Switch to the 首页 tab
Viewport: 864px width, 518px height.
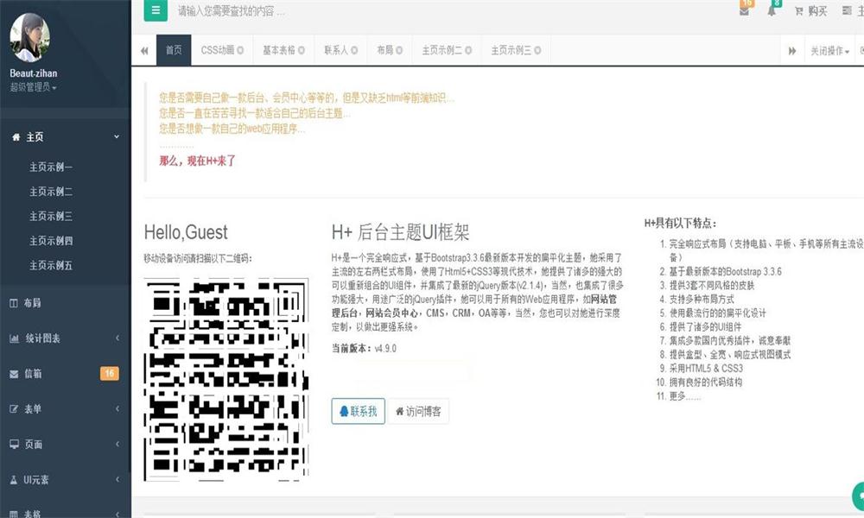click(174, 50)
